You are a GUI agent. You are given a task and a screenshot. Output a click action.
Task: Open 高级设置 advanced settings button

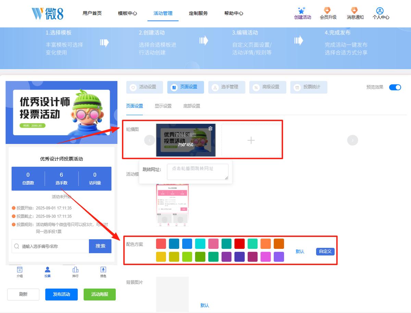click(x=268, y=87)
